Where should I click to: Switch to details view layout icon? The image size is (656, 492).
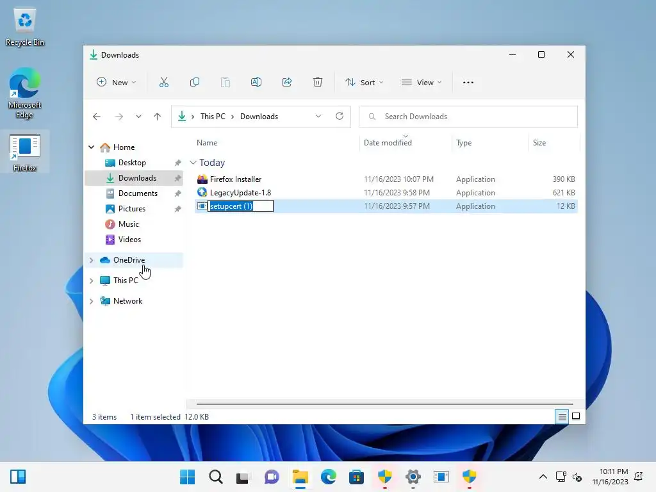pos(562,416)
